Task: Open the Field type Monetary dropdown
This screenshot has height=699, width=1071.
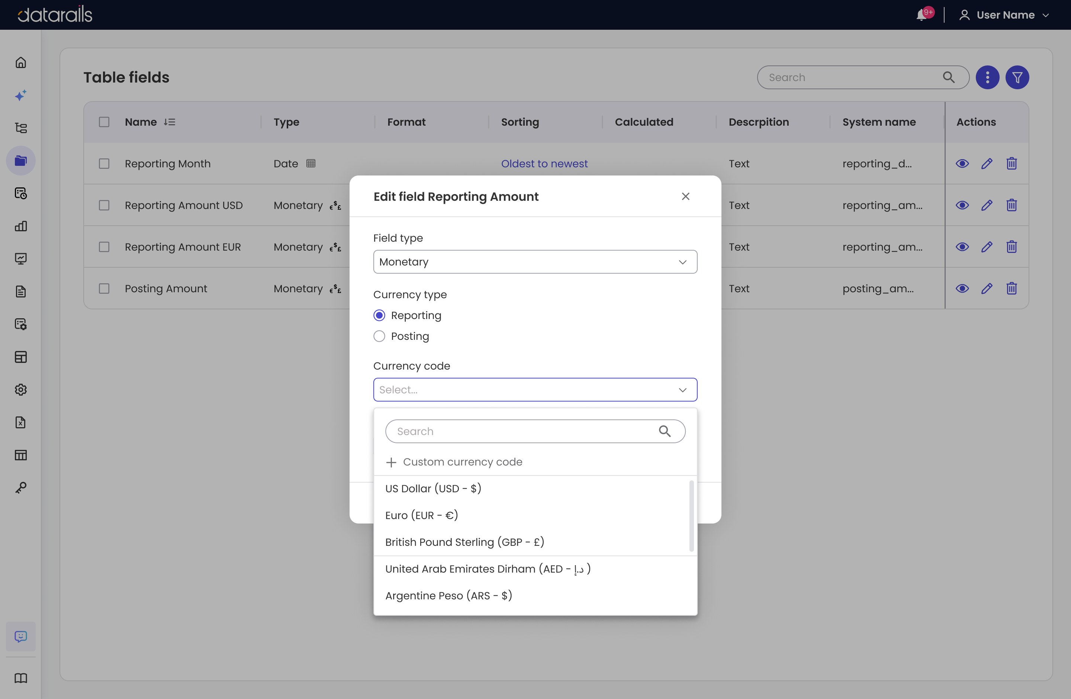Action: tap(535, 262)
